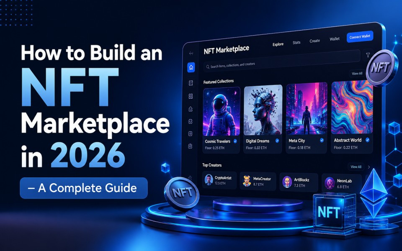Open the Wallet nav item
Viewport: 402px width, 251px height.
point(335,39)
